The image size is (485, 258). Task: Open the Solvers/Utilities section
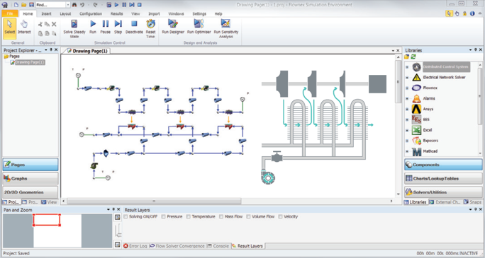(x=443, y=192)
